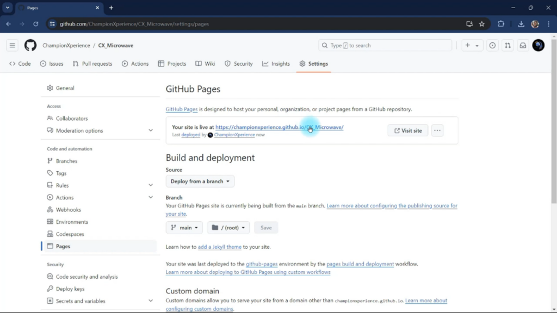Expand the Rules section
Viewport: 557px width, 313px height.
pyautogui.click(x=151, y=185)
